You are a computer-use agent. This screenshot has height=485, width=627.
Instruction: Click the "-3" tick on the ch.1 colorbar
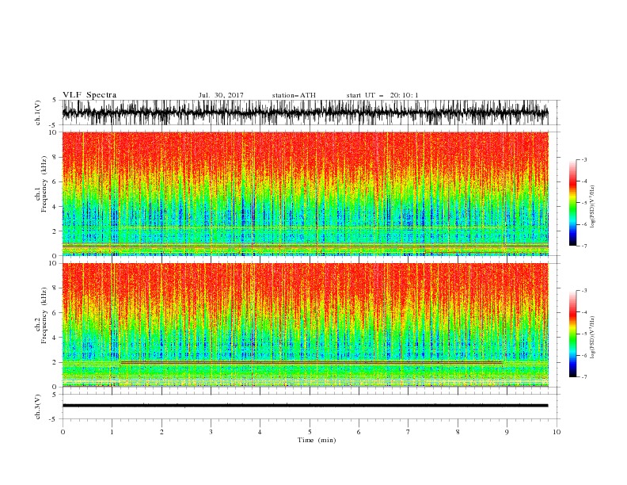583,159
